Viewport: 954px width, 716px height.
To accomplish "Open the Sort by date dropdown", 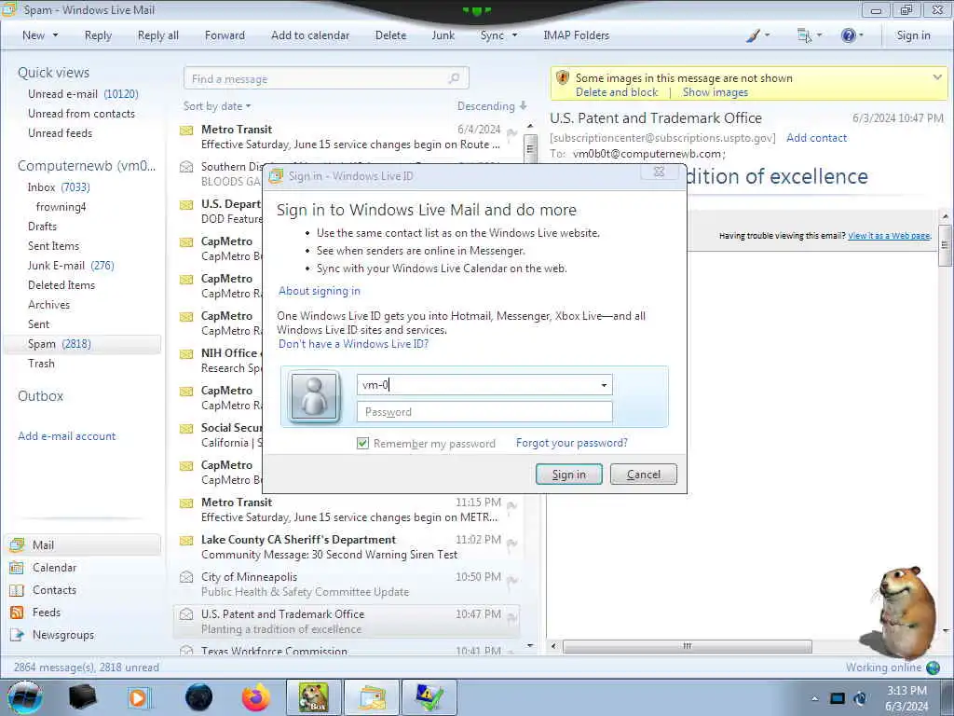I will 216,106.
